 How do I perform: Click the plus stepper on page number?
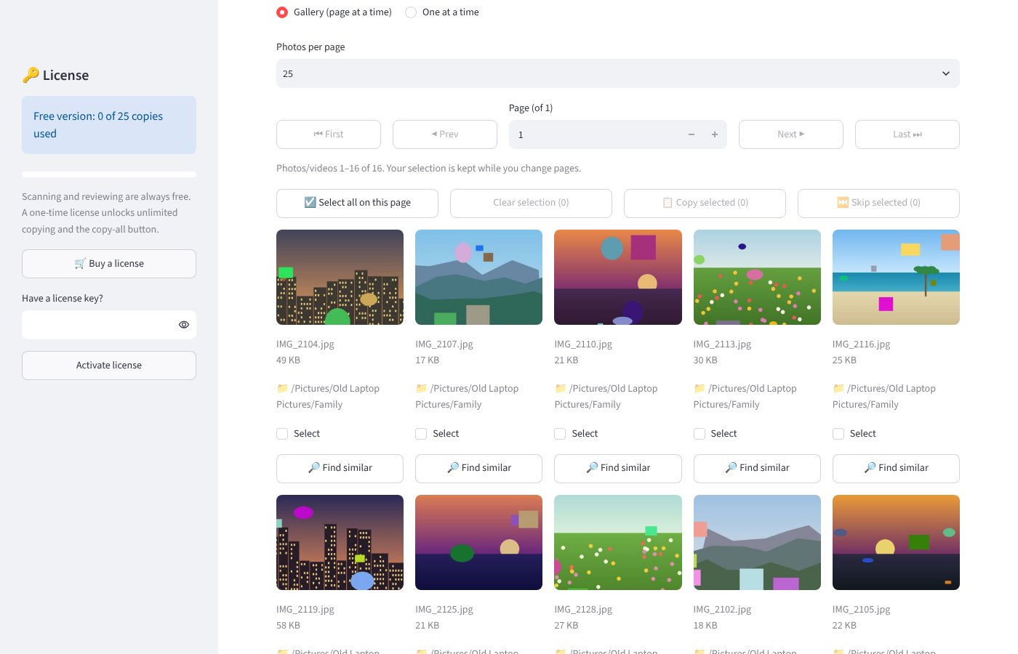715,134
